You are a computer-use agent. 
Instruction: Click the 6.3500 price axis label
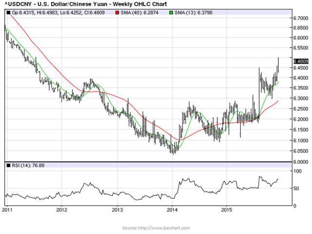[301, 88]
